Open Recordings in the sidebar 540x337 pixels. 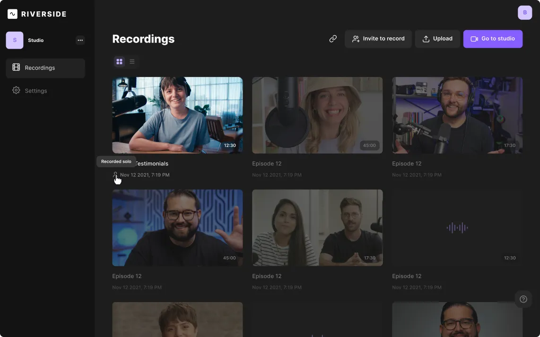[x=45, y=68]
